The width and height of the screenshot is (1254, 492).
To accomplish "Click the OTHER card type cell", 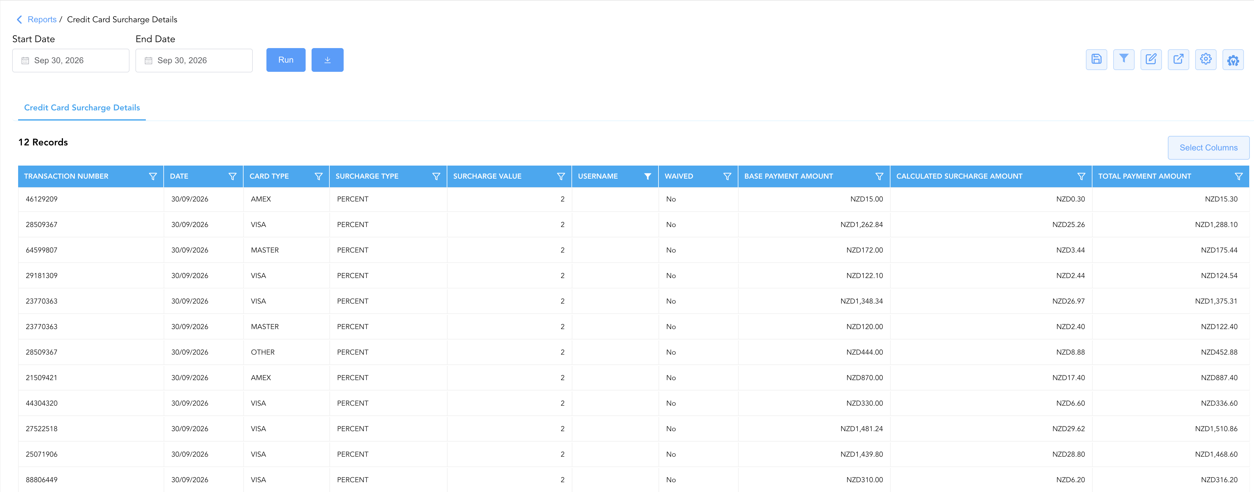I will point(286,352).
